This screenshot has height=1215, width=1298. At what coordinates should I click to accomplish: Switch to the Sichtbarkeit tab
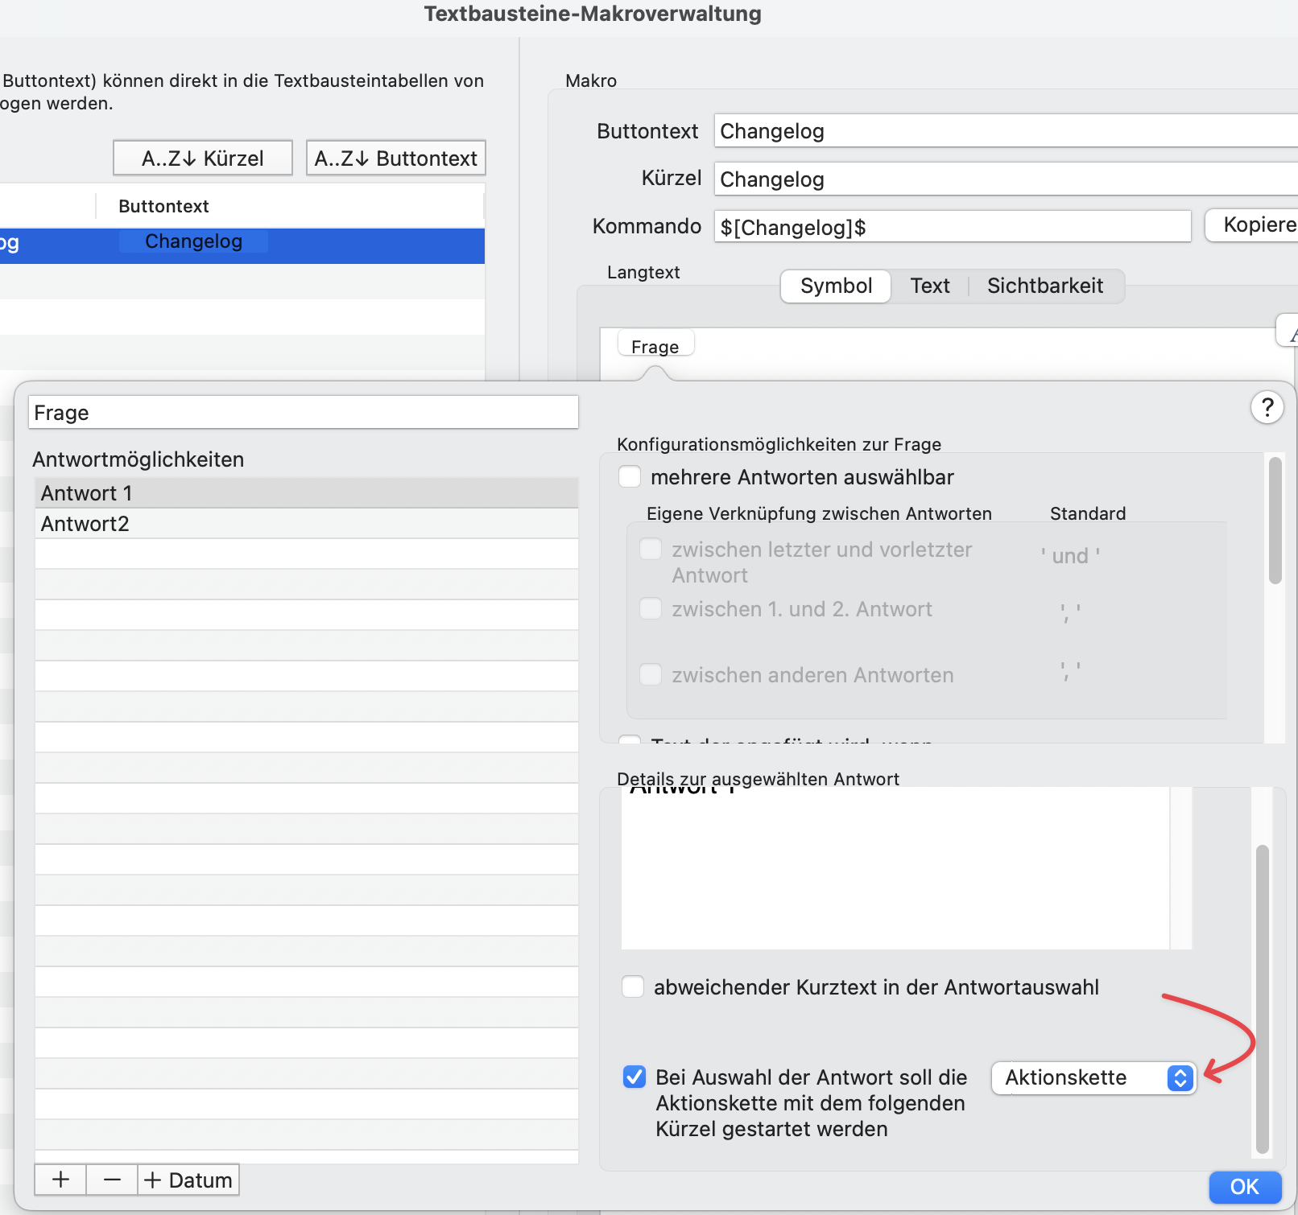tap(1044, 286)
